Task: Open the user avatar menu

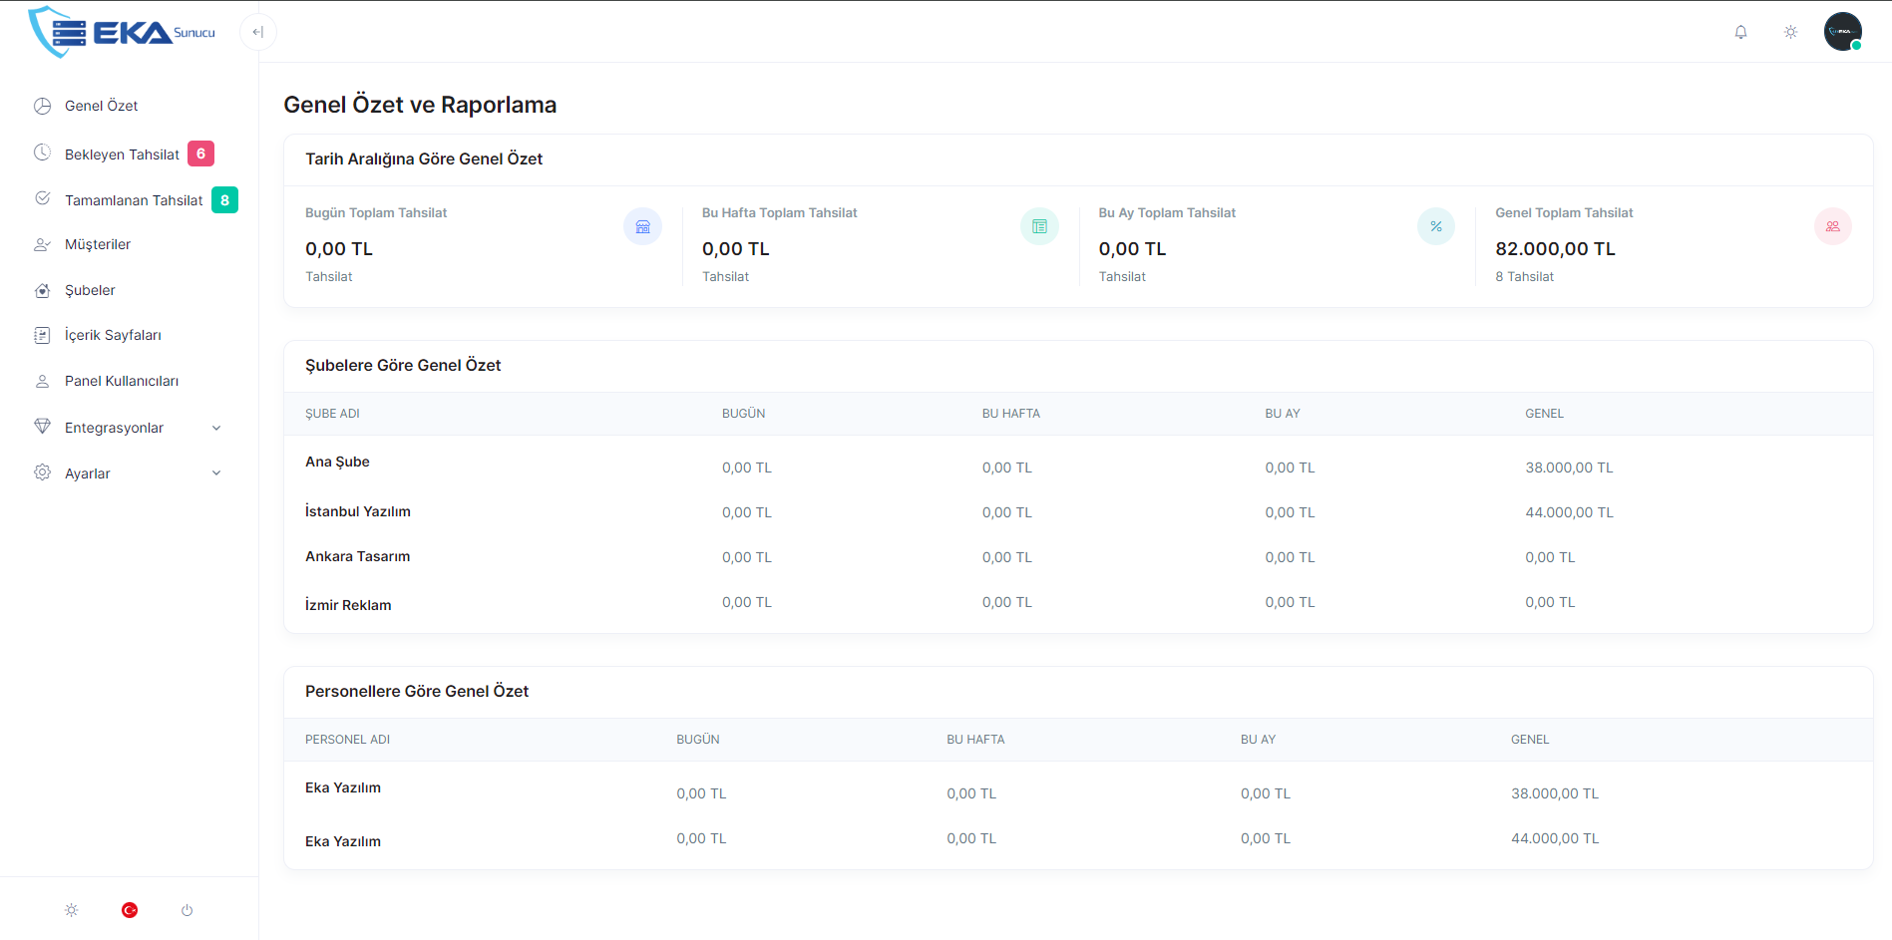Action: click(x=1843, y=32)
